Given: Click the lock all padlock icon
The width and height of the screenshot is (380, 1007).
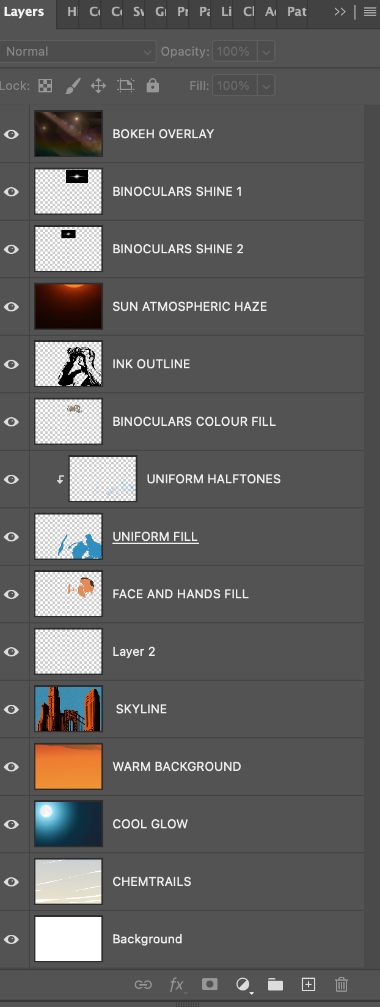Looking at the screenshot, I should [153, 86].
